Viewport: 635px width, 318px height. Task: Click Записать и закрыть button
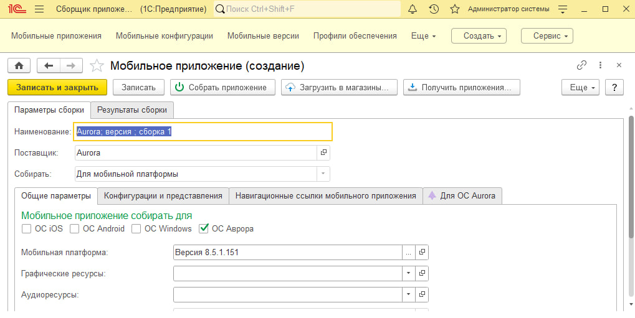(57, 88)
